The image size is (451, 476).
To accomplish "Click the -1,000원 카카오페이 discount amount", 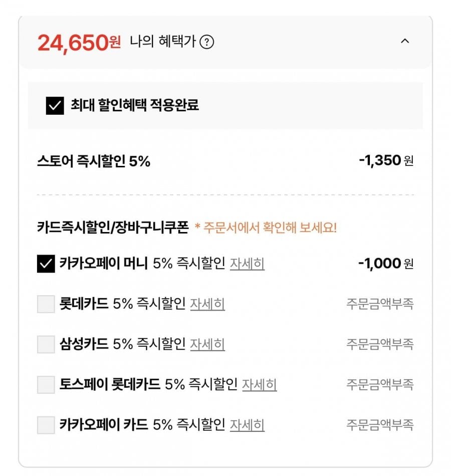I will point(386,264).
